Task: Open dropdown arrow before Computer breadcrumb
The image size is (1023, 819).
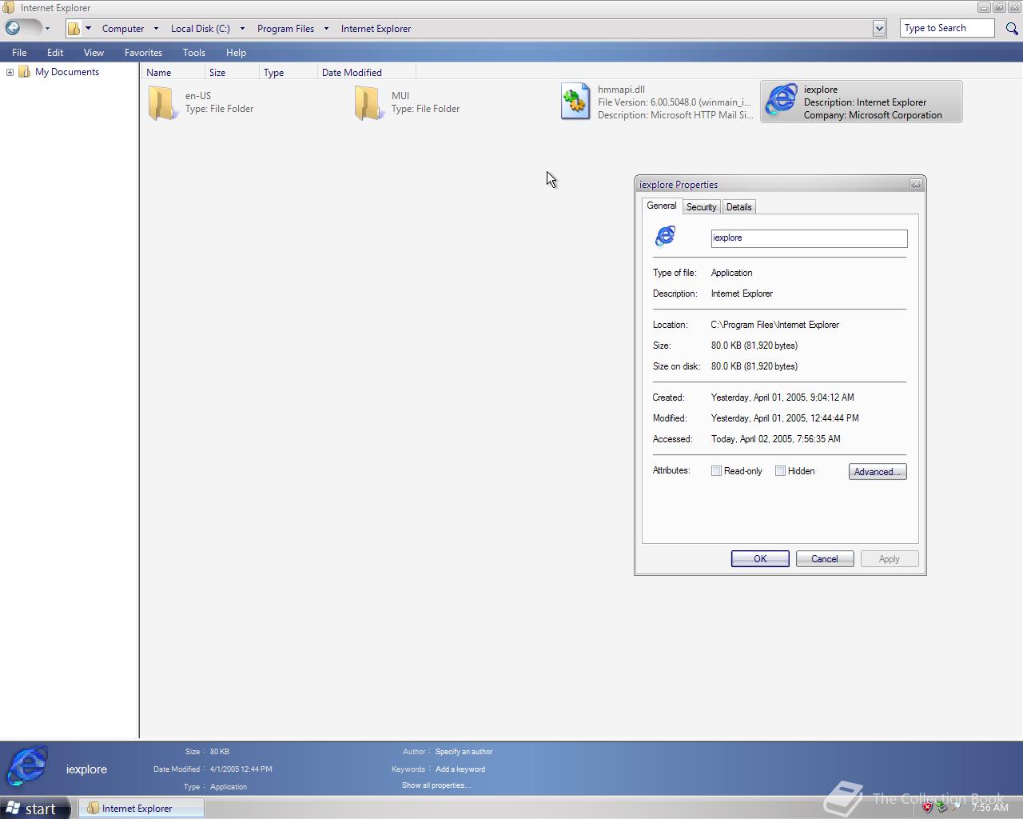Action: [x=88, y=28]
